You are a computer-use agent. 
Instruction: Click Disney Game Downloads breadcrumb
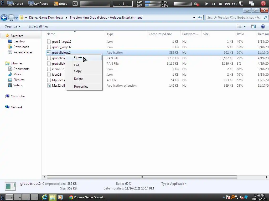[46, 18]
